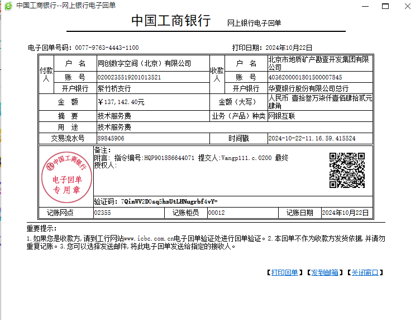Click transaction serial number 89845906

pyautogui.click(x=111, y=138)
